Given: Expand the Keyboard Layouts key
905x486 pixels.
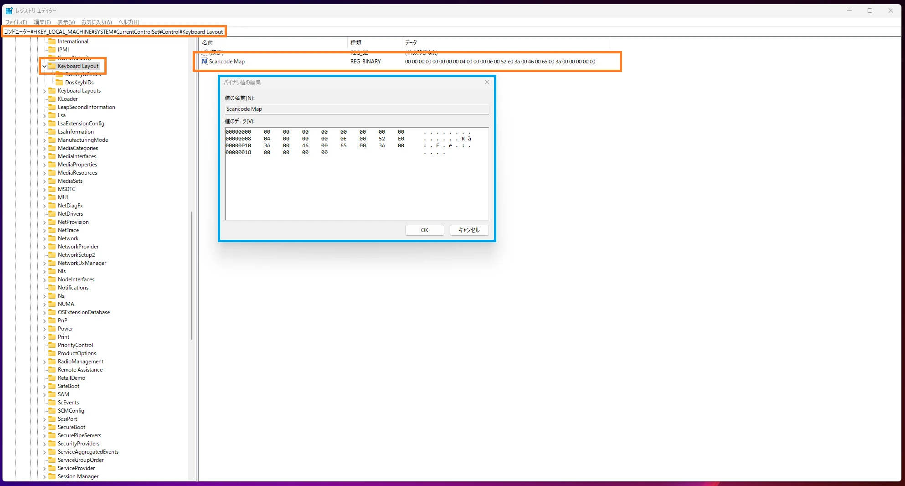Looking at the screenshot, I should click(x=44, y=91).
